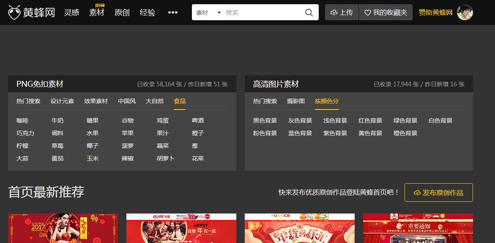This screenshot has height=243, width=495.
Task: Click the 发布原创作品 button
Action: tap(438, 192)
